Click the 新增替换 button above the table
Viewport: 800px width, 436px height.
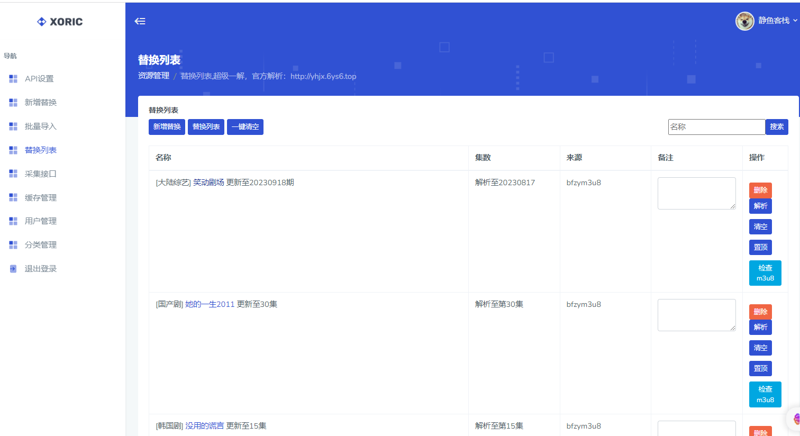[167, 127]
